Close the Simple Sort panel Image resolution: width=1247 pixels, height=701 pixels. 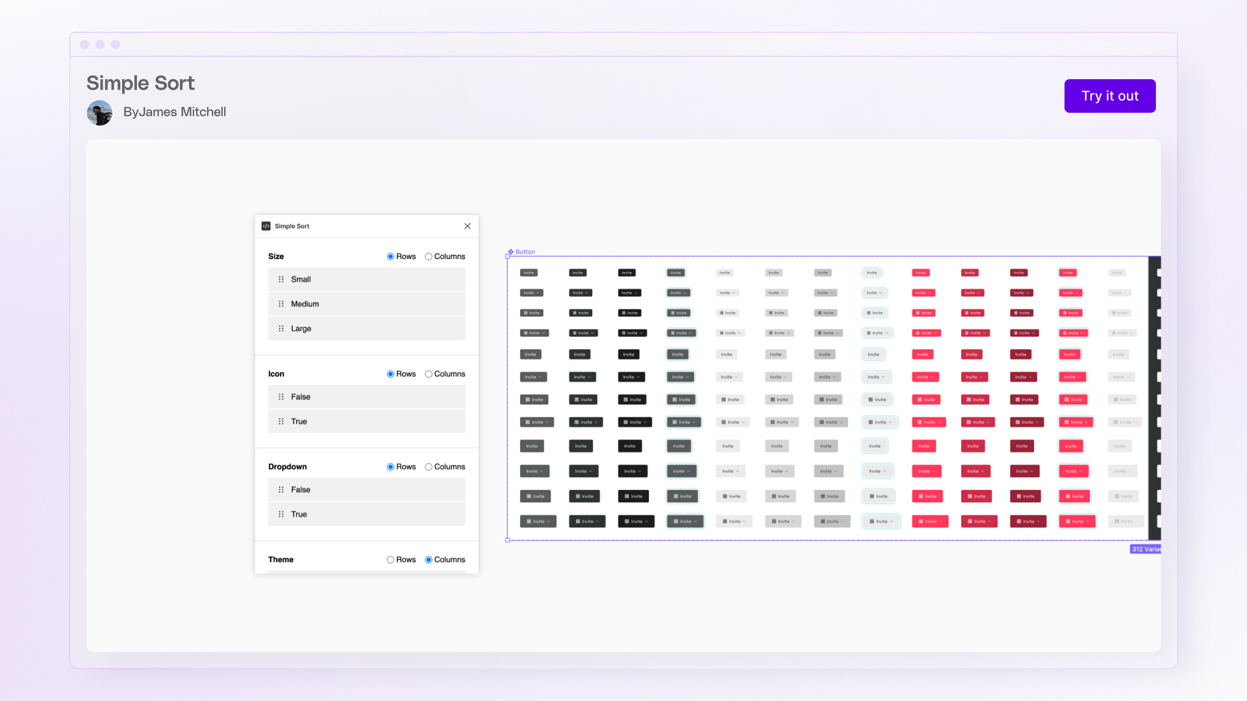pos(467,226)
